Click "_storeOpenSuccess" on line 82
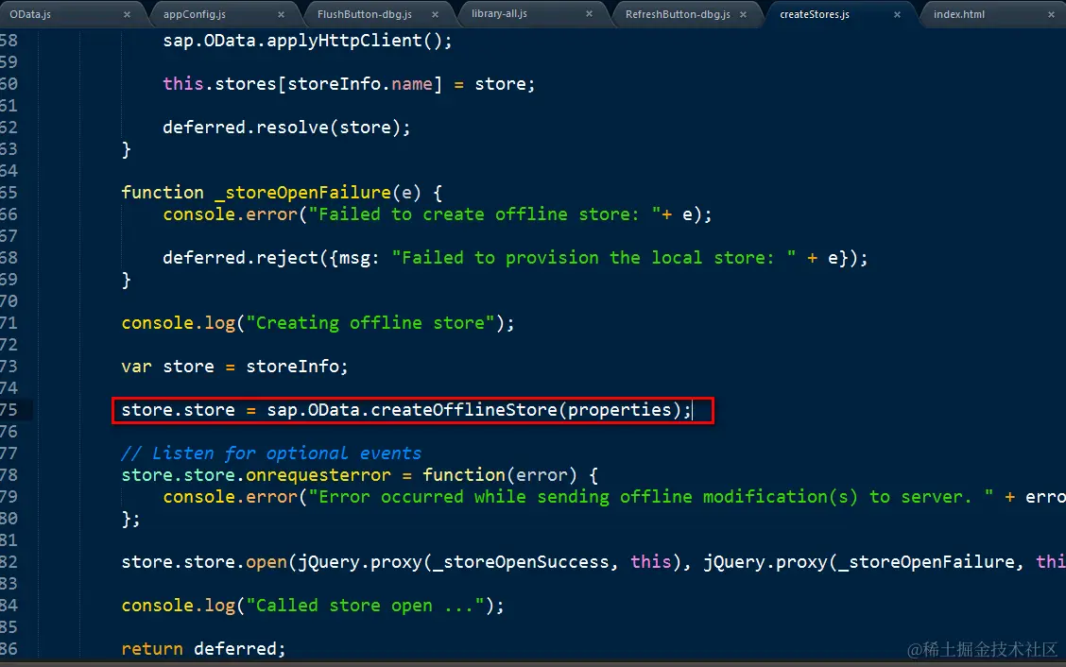Screen dimensions: 1066x667 (520, 562)
